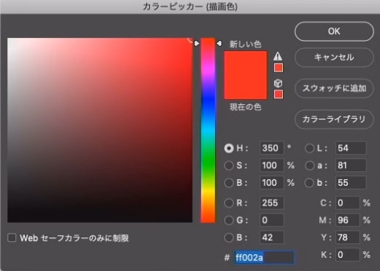Screen dimensions: 380x271
Task: Click スウォッチに追加 button
Action: tap(334, 88)
